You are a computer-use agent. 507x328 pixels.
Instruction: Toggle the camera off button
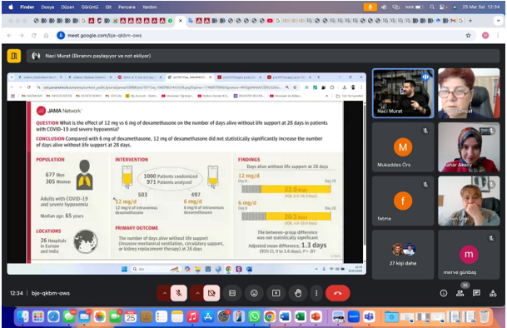pyautogui.click(x=211, y=293)
